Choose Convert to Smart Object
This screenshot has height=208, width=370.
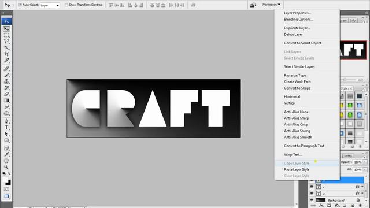[x=302, y=43]
